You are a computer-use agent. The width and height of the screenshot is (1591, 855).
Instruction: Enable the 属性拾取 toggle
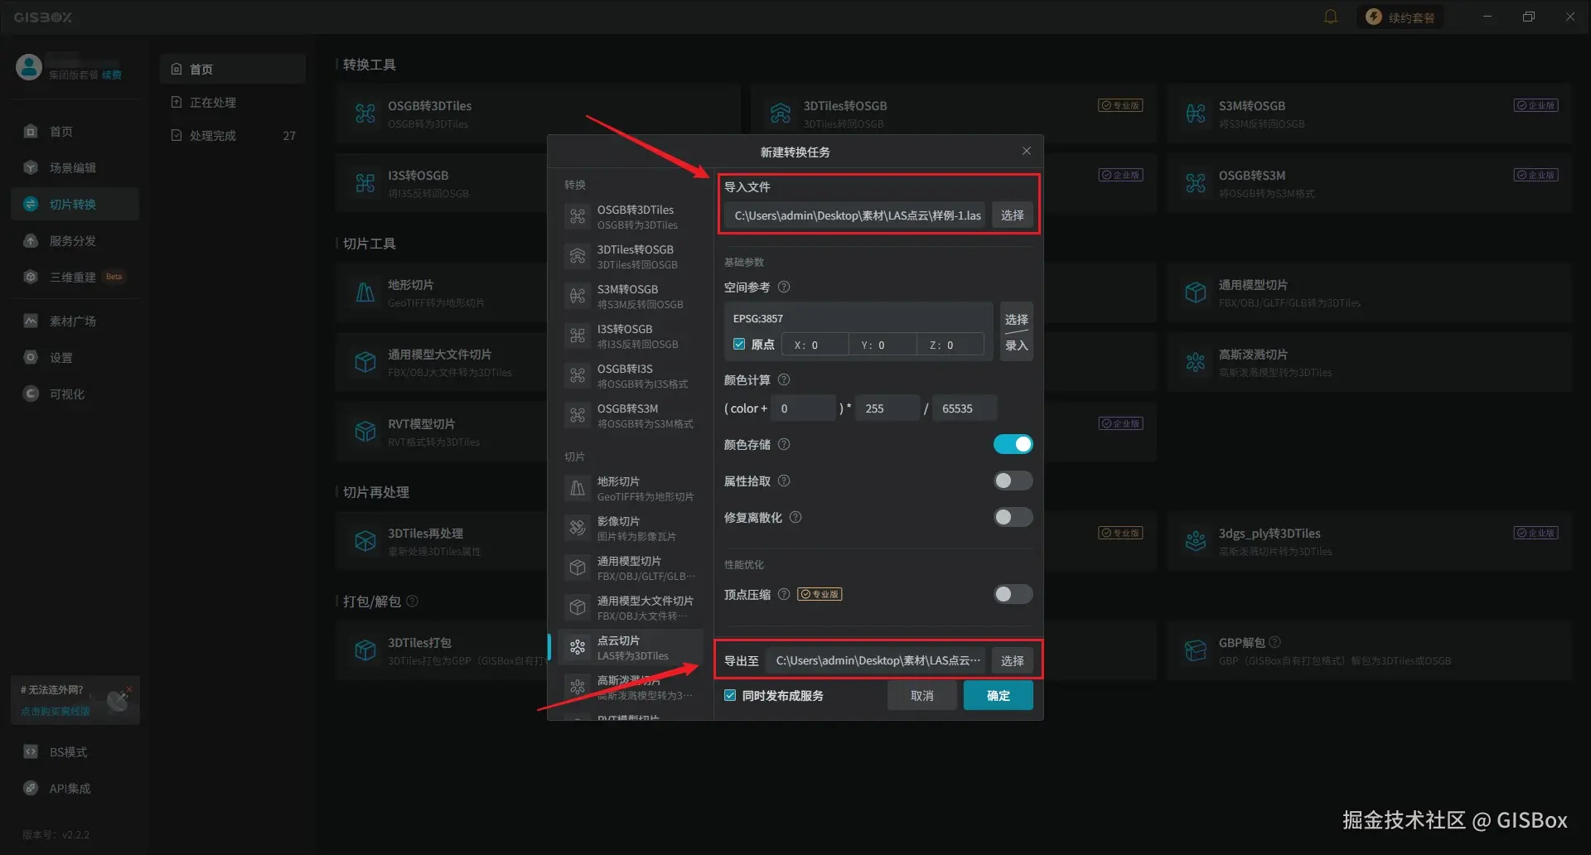pyautogui.click(x=1013, y=481)
